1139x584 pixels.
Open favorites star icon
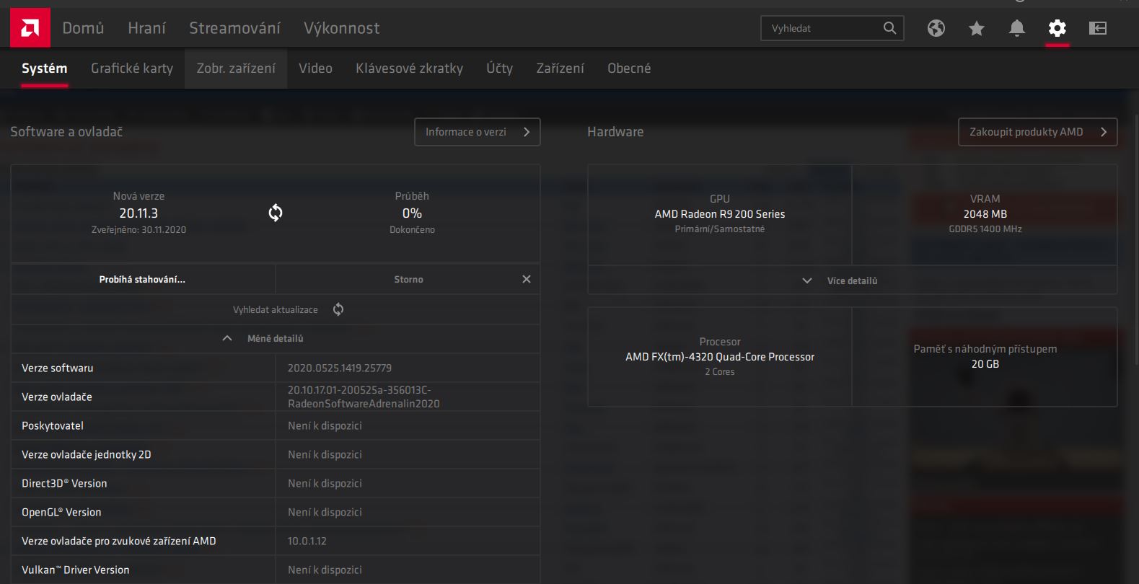click(x=977, y=28)
